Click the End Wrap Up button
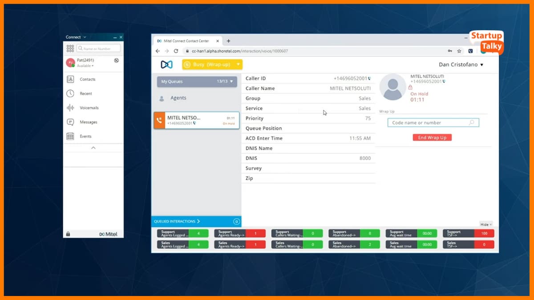Screen dimensions: 534x300 432,137
